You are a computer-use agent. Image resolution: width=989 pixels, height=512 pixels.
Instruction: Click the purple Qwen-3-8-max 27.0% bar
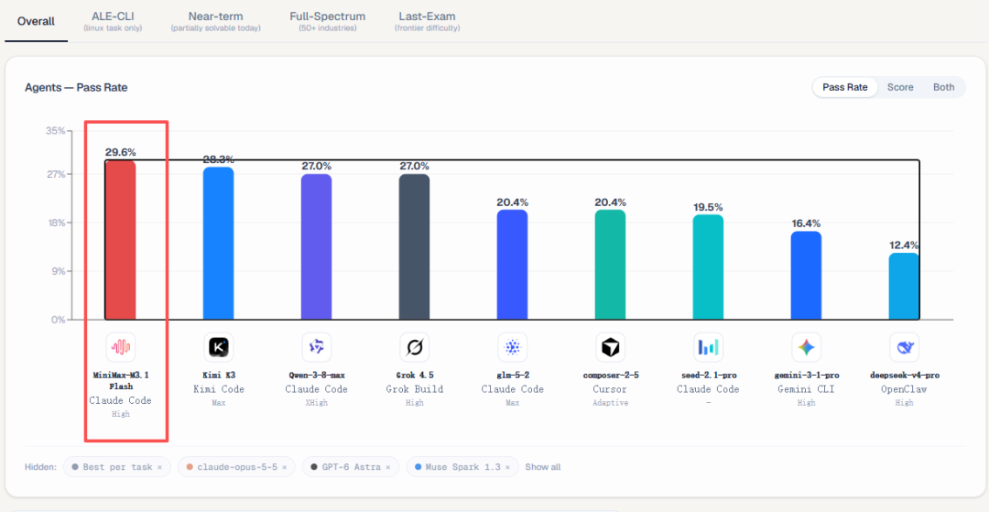pyautogui.click(x=316, y=246)
